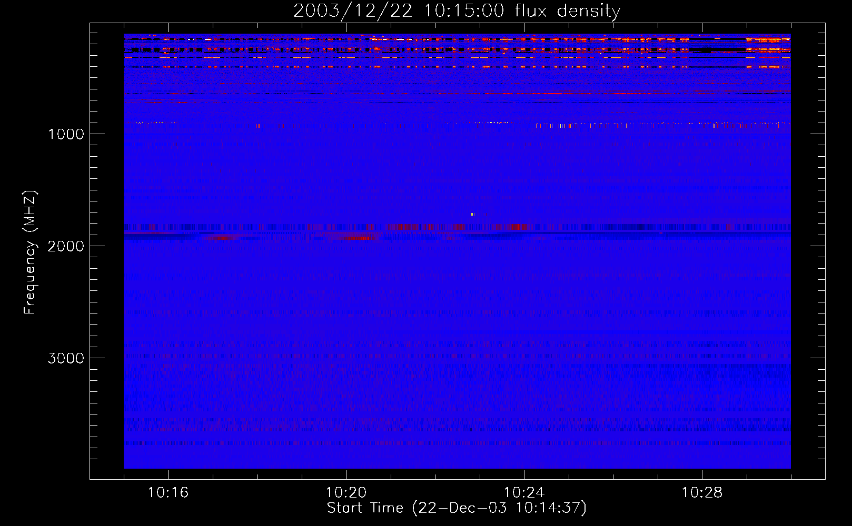
Task: Click the '10:16' time tick label
Action: pos(168,493)
